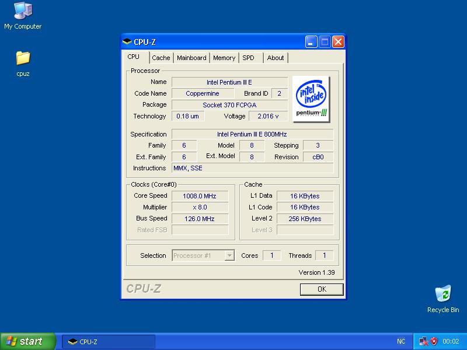Screen dimensions: 467x350
Task: Click the Intel Inside Pentium III logo
Action: [x=311, y=99]
